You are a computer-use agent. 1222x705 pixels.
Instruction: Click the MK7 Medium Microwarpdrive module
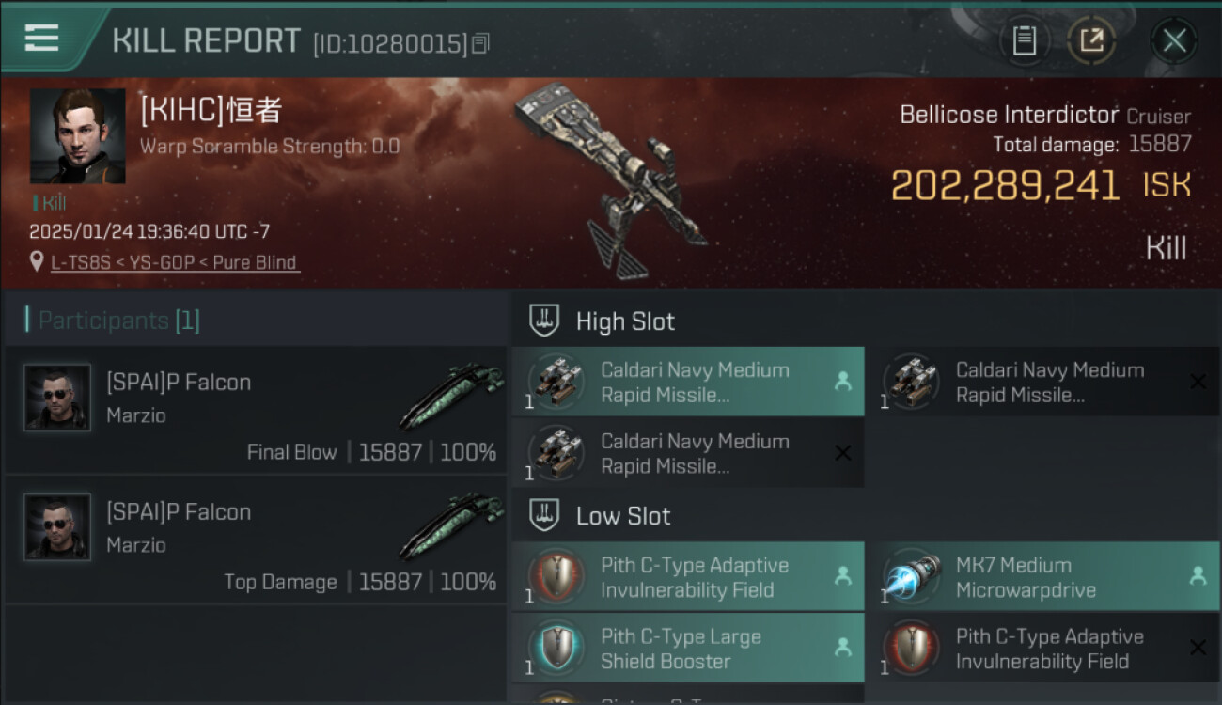coord(1043,577)
